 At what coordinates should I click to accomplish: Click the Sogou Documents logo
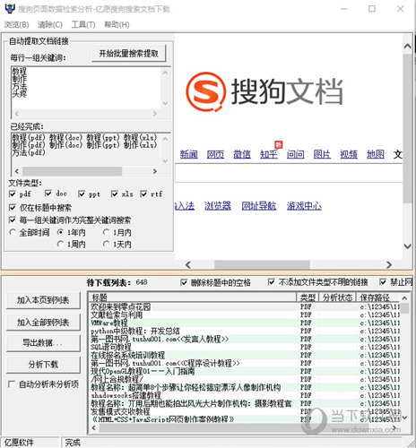click(264, 91)
